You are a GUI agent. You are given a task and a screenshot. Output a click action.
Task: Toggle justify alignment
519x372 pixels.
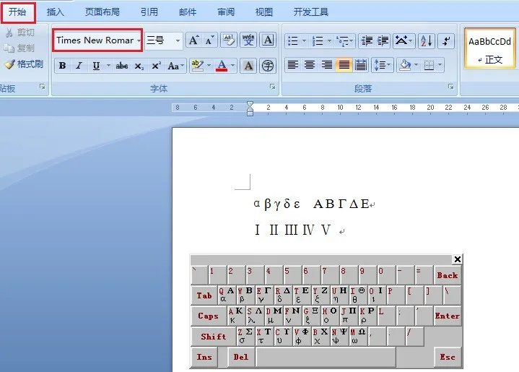[344, 64]
